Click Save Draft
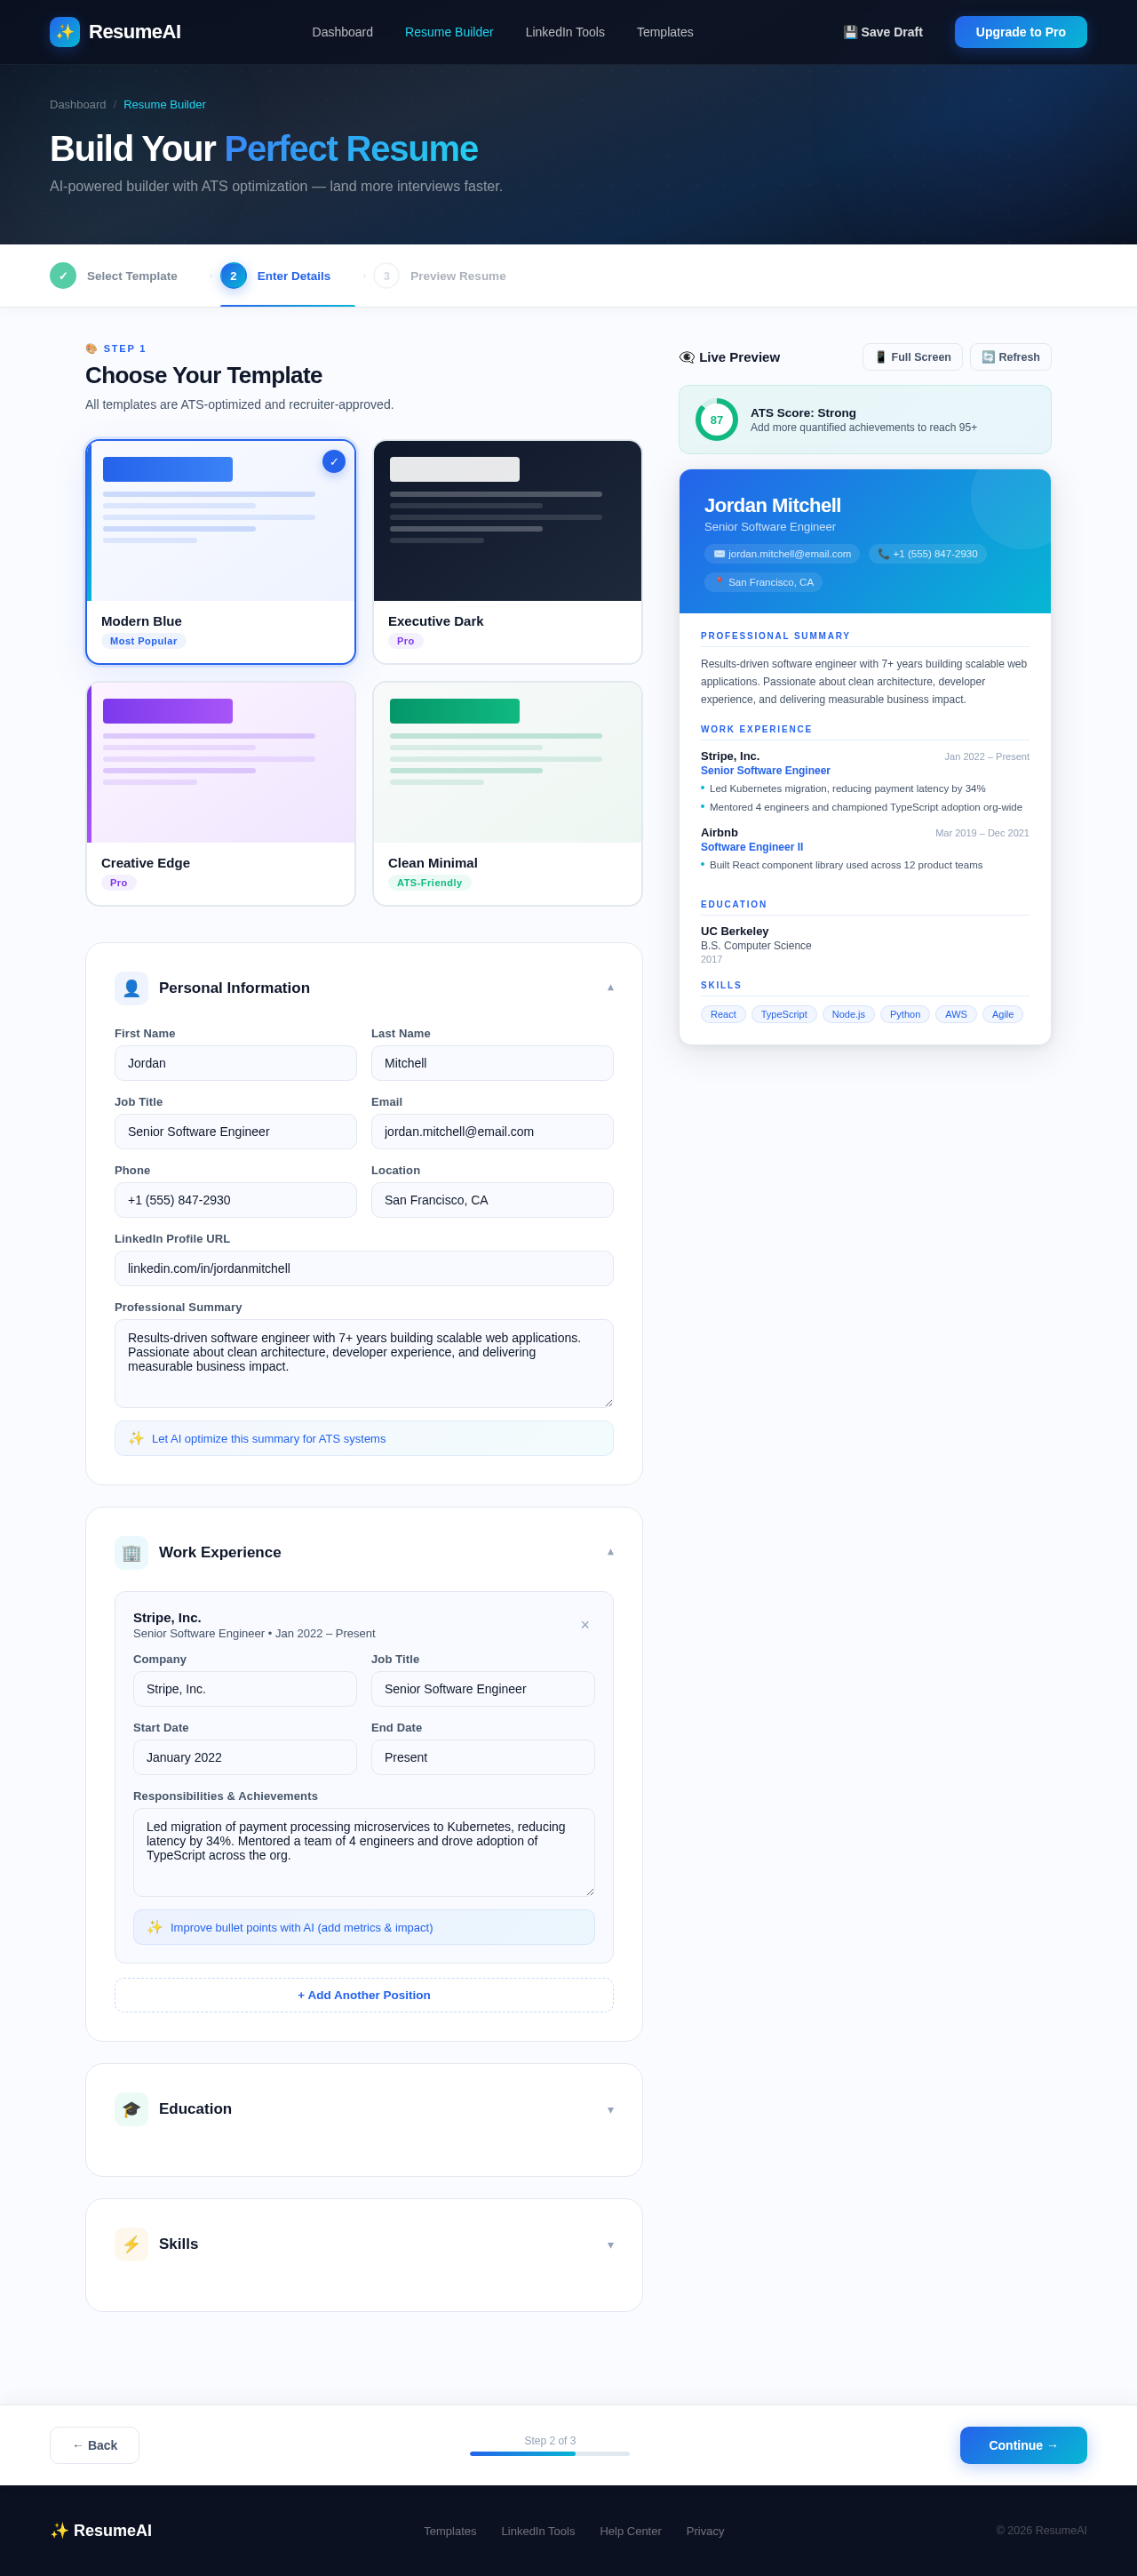The image size is (1137, 2576). pos(882,32)
